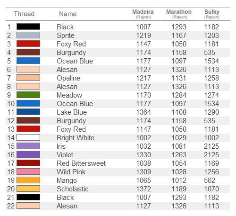
Task: Click the Scholastic yellow swatch
Action: click(28, 189)
